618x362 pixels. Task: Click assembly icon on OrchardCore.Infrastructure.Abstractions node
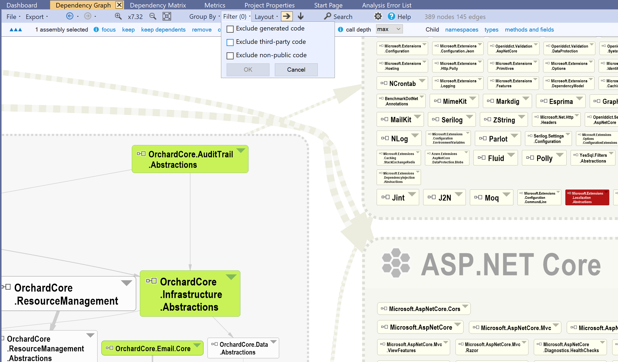[151, 281]
